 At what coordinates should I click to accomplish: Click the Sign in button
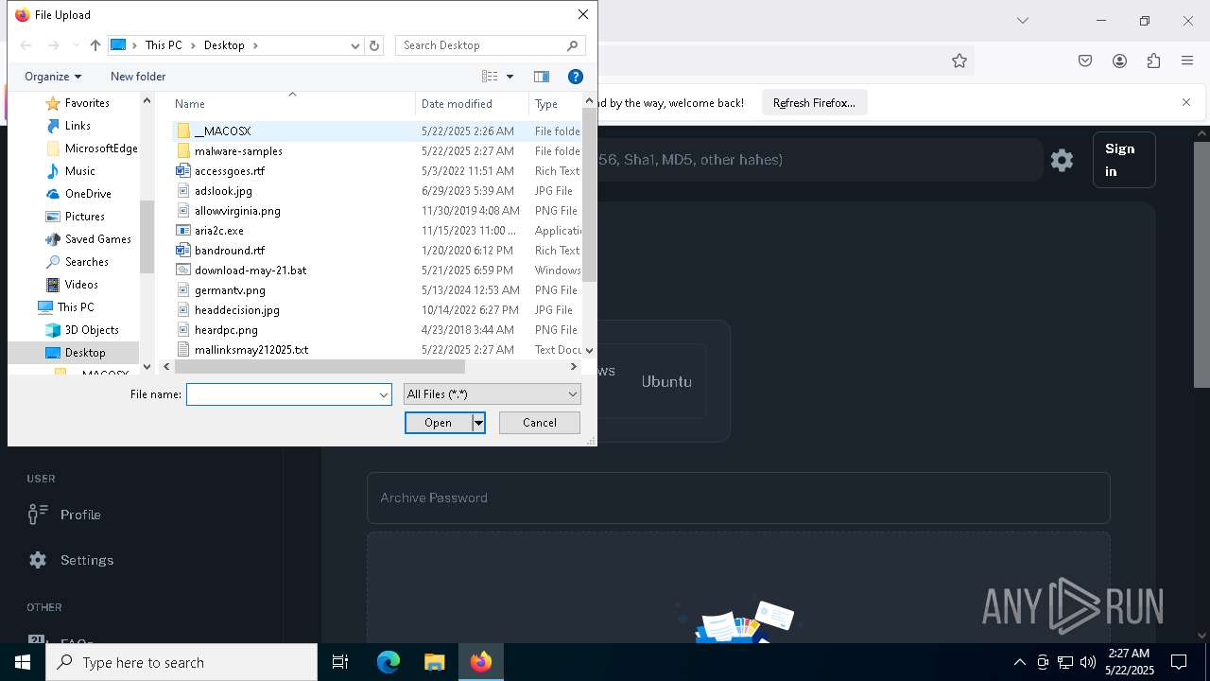click(1124, 160)
